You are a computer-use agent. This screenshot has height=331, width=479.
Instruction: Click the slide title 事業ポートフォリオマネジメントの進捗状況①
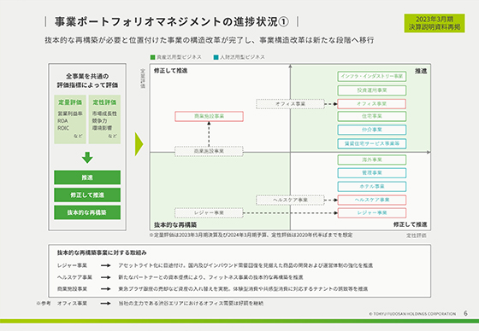tap(172, 21)
